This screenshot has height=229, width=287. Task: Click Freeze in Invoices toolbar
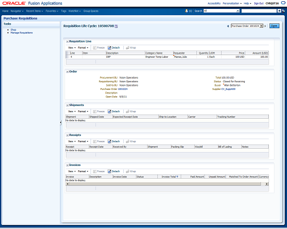coord(99,171)
